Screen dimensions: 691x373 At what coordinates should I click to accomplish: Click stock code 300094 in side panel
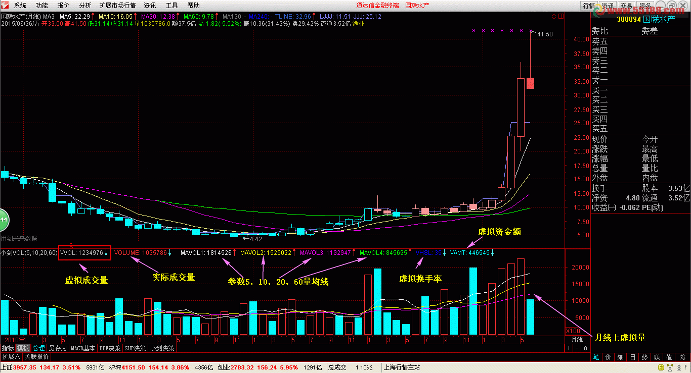pyautogui.click(x=628, y=19)
